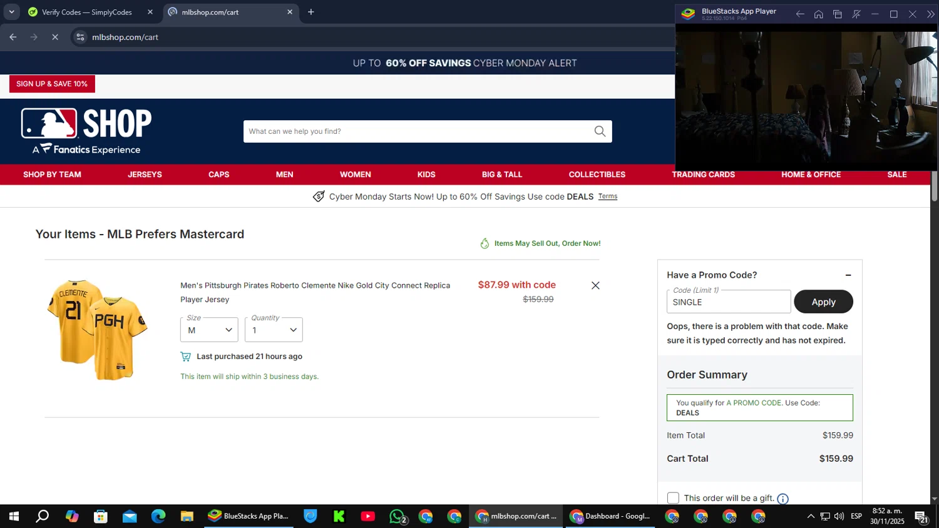Open WhatsApp from the taskbar
This screenshot has width=939, height=528.
tap(397, 516)
